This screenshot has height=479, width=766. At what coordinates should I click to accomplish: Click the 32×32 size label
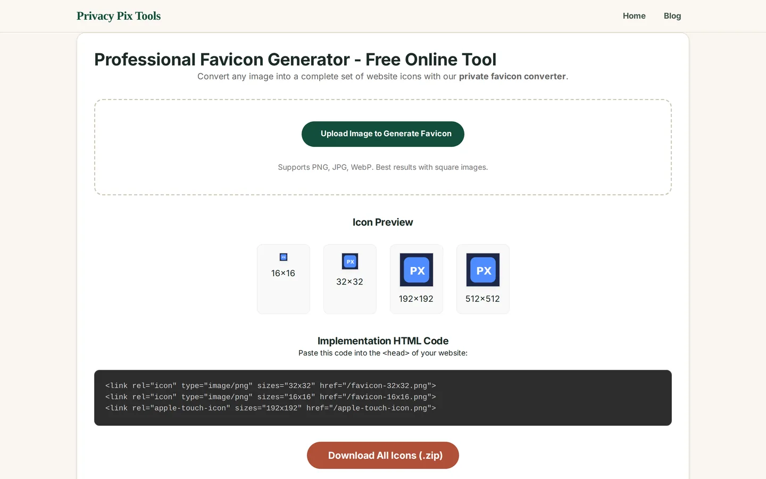[x=349, y=282]
